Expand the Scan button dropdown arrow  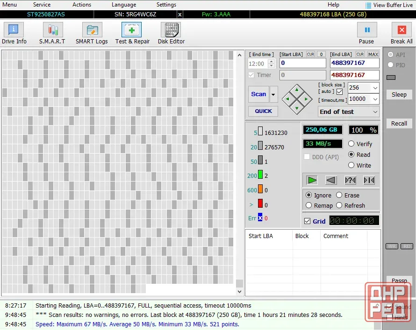coord(273,94)
